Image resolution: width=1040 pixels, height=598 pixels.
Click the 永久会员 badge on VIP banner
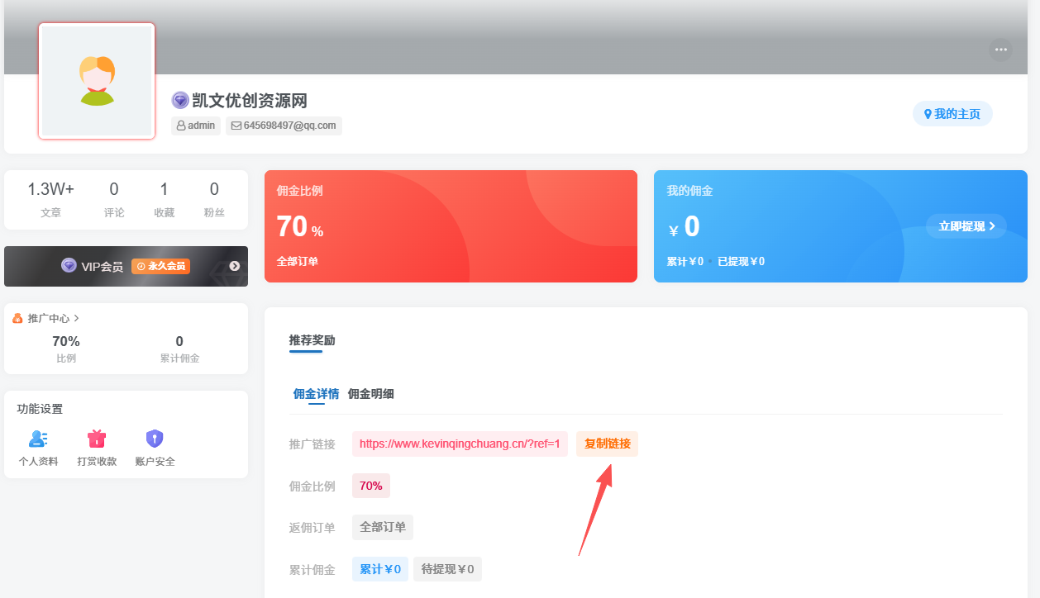point(160,266)
